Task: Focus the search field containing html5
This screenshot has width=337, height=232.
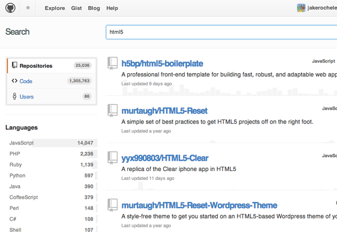Action: coord(221,32)
